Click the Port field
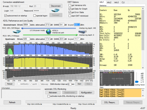The width and height of the screenshot is (147, 110). coord(37,6)
